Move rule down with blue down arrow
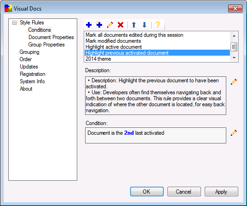This screenshot has width=247, height=206. coord(144,25)
